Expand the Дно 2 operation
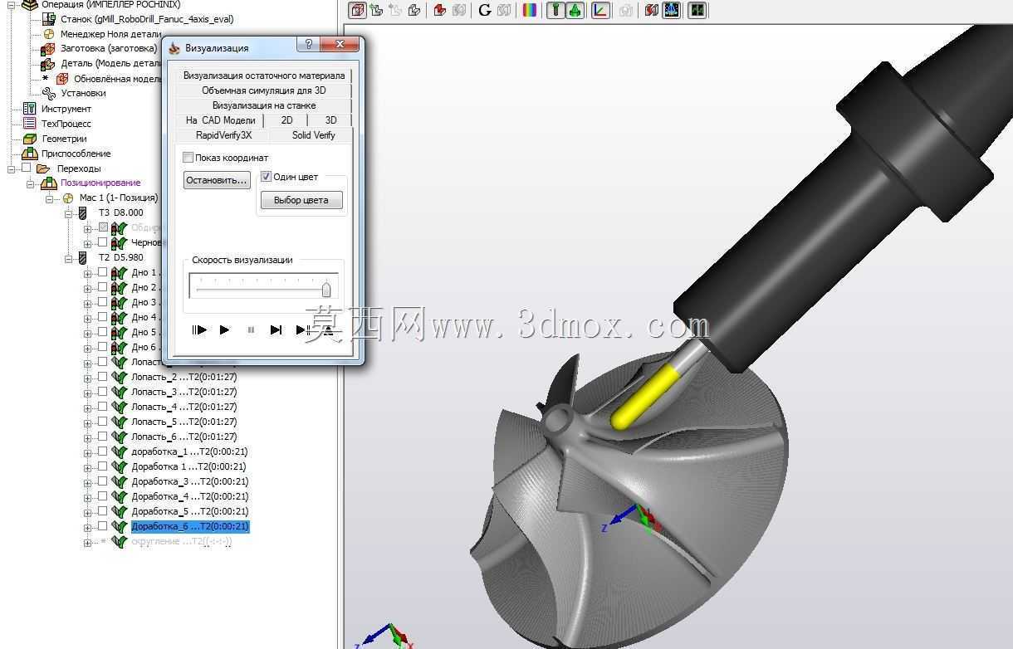The height and width of the screenshot is (649, 1013). [x=88, y=289]
